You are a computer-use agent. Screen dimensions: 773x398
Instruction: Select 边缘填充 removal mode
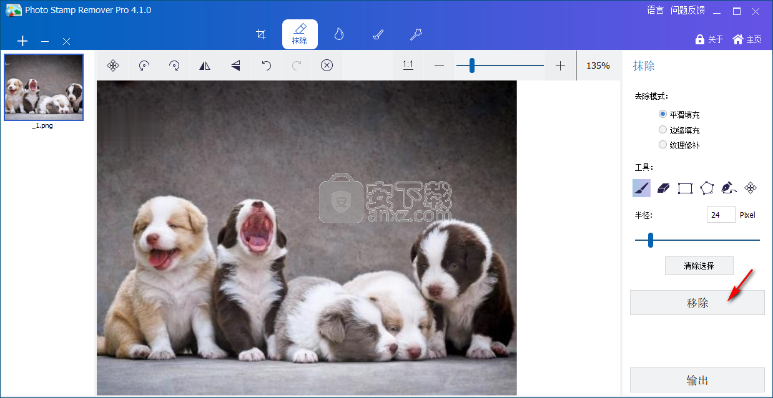pos(663,130)
